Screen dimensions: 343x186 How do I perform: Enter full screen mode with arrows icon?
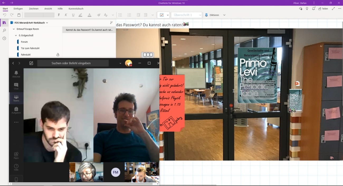pos(333,9)
